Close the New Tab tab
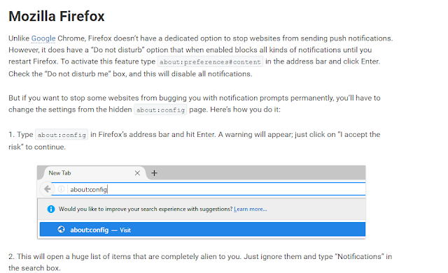The image size is (448, 273). point(137,173)
